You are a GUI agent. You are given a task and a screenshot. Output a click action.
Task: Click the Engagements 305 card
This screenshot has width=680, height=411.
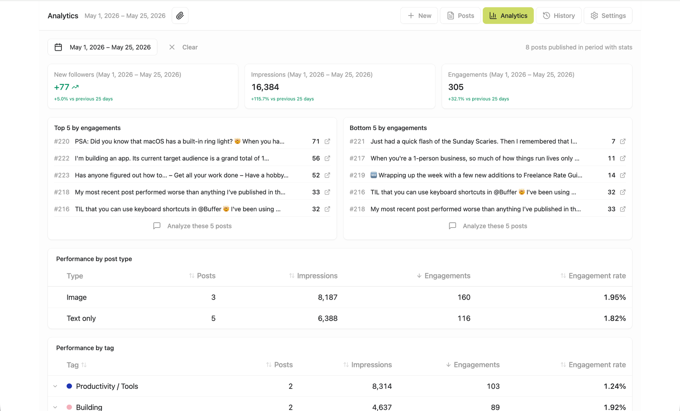click(x=537, y=86)
